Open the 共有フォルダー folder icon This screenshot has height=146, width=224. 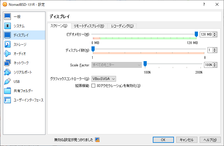7,91
